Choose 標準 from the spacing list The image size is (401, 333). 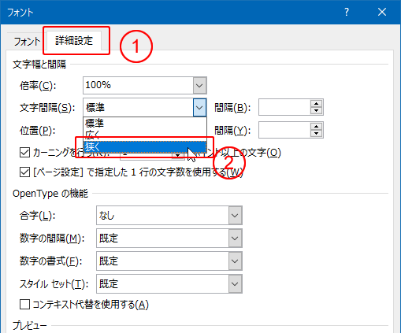click(145, 123)
